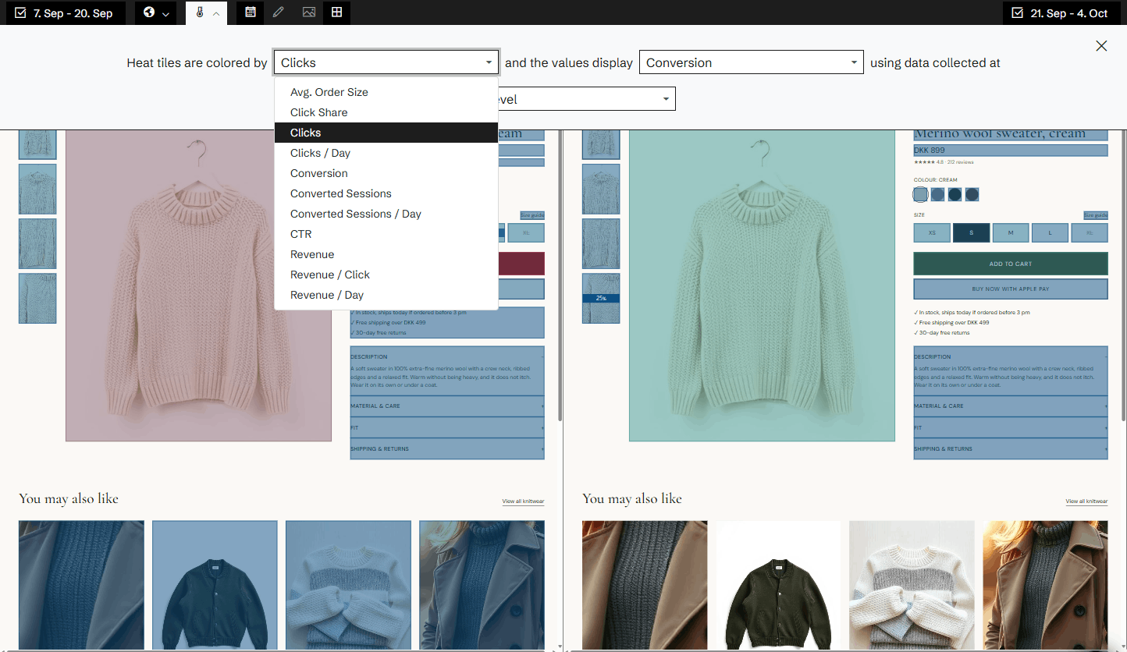
Task: Click the teal-tinted main sweater image in right pane
Action: click(763, 285)
